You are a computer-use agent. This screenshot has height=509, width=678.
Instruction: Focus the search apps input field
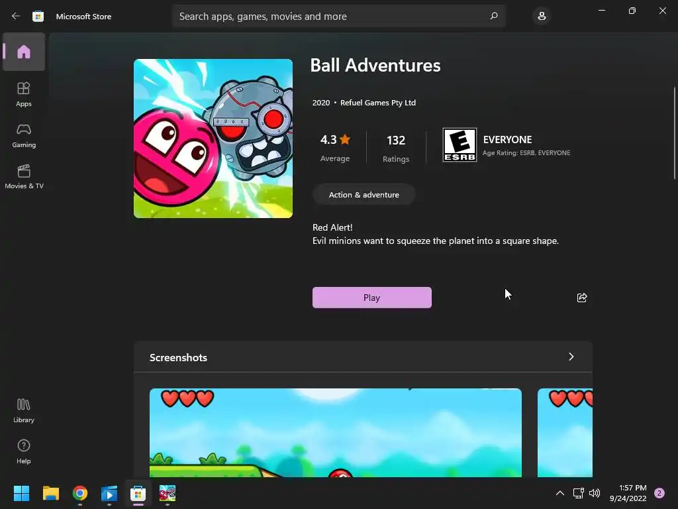coord(338,16)
